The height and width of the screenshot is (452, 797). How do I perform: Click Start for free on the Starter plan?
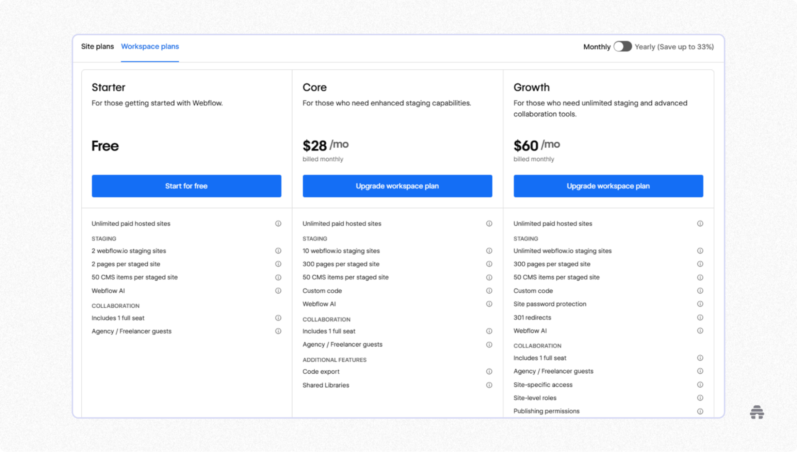(x=186, y=186)
